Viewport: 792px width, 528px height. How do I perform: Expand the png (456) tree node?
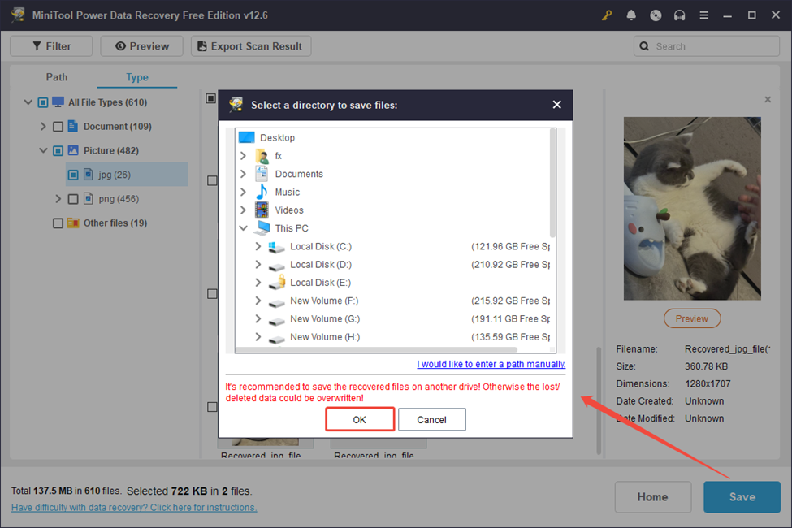58,199
